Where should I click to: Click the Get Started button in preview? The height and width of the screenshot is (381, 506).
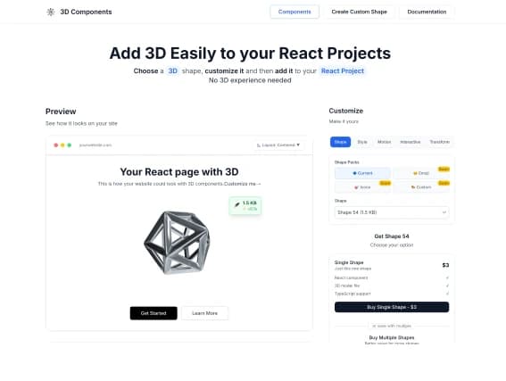pos(153,313)
